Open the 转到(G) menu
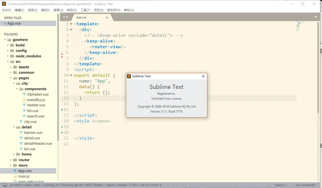The height and width of the screenshot is (188, 322). [72, 10]
